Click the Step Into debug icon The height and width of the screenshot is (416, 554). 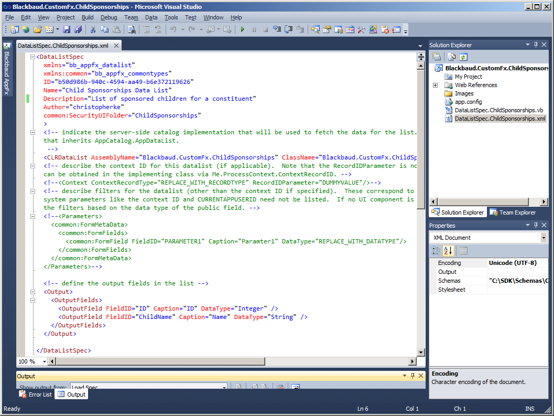click(277, 29)
